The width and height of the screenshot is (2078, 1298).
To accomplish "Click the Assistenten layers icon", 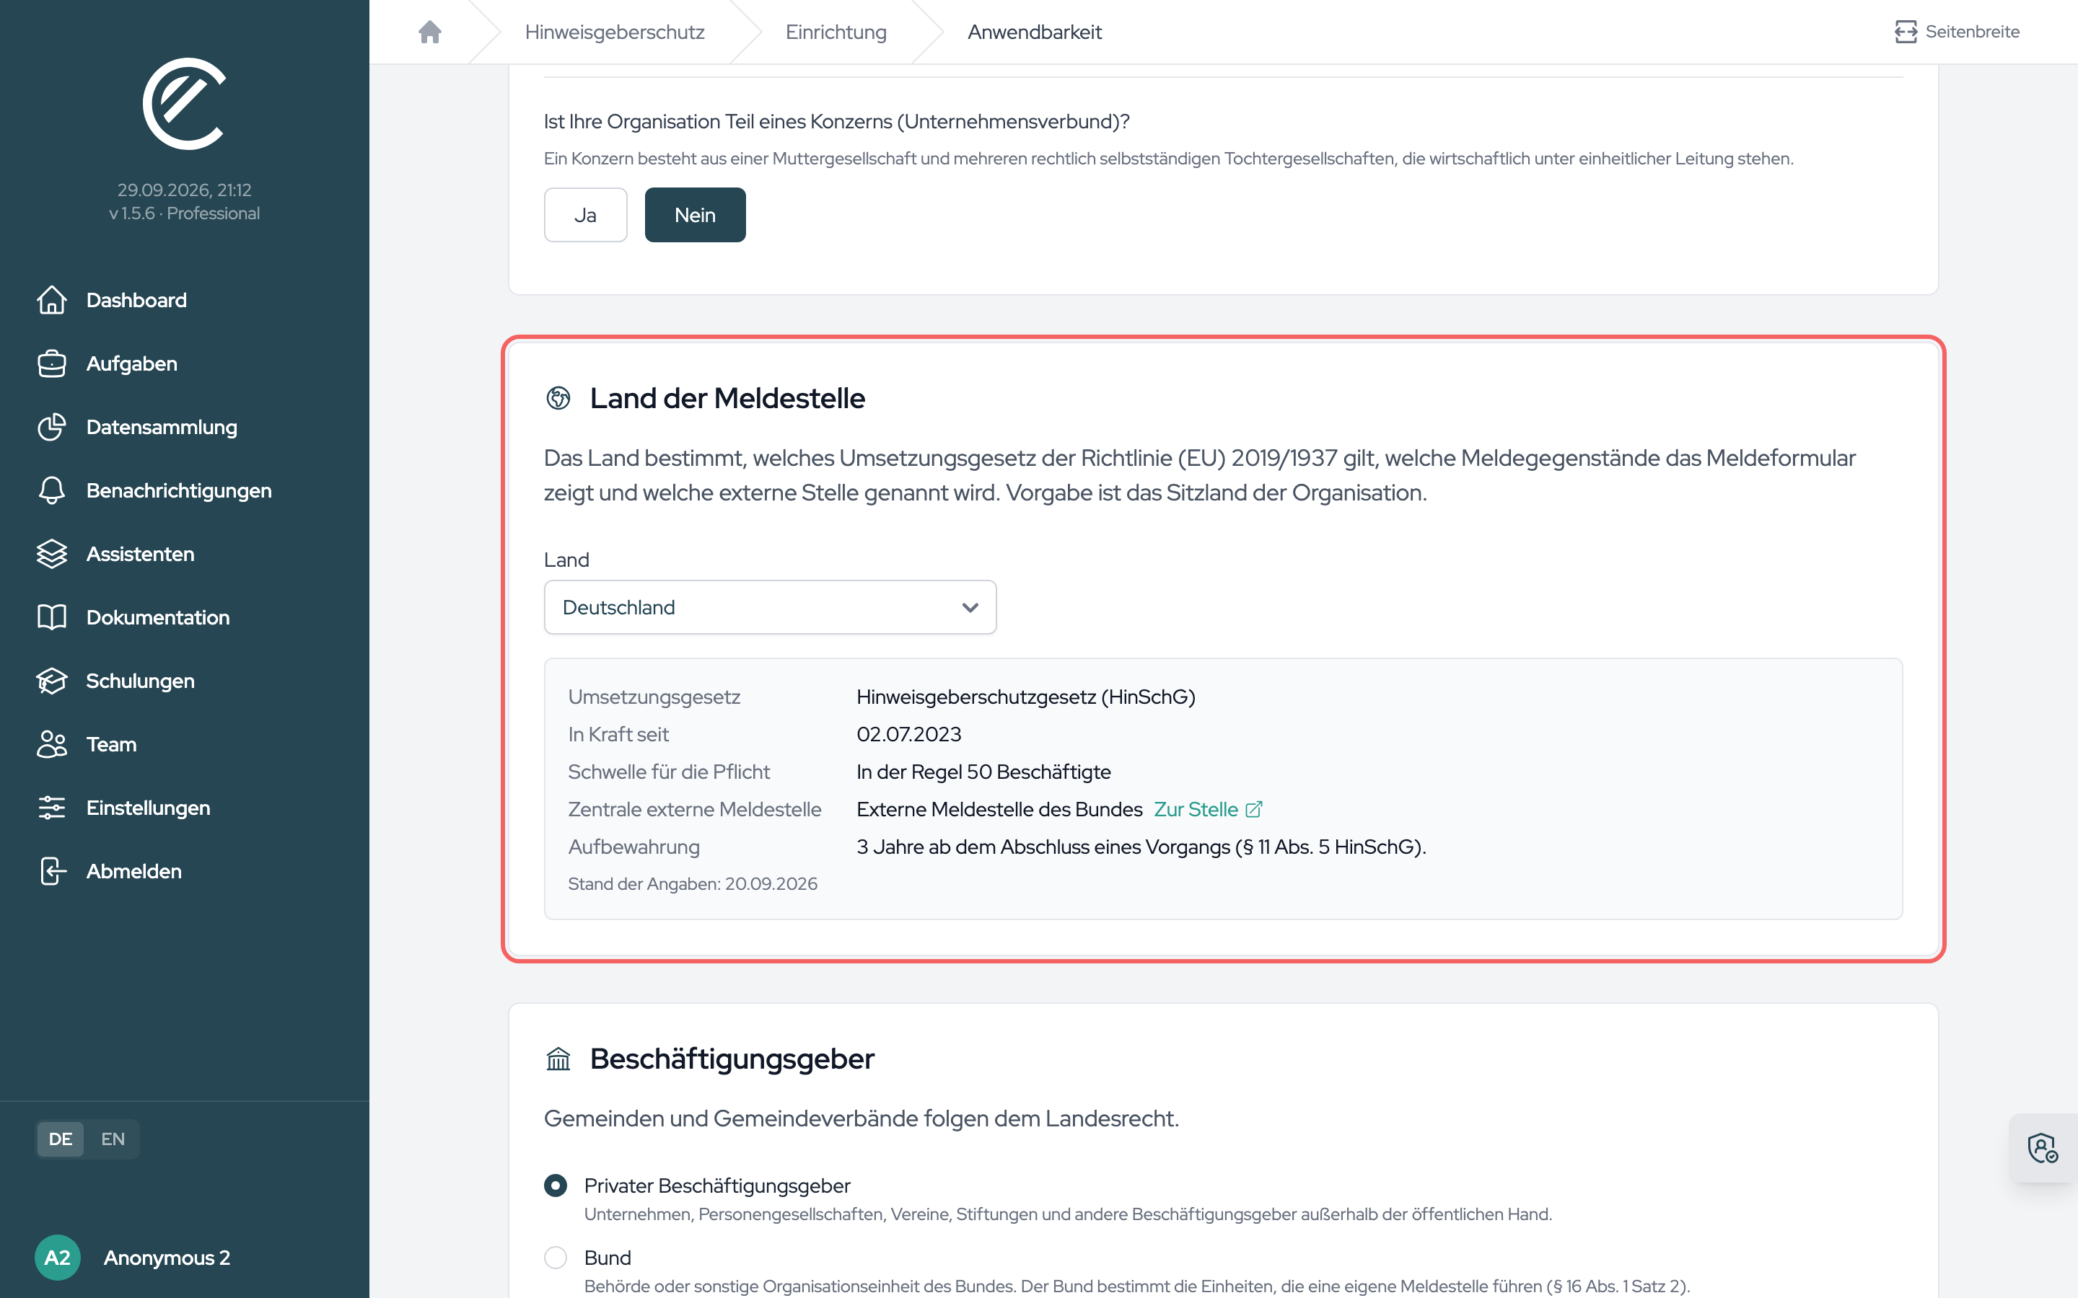I will pos(51,554).
